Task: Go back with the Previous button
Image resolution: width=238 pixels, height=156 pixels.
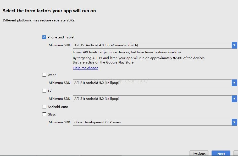Action: click(x=199, y=154)
